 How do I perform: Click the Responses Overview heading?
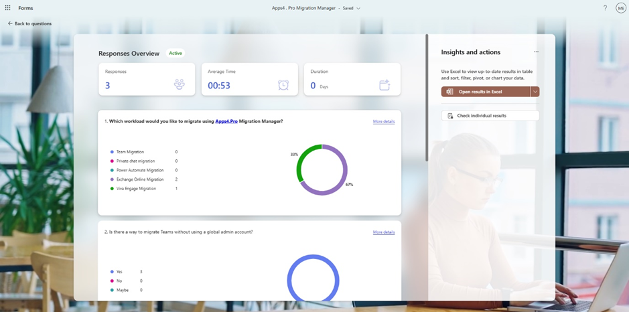pyautogui.click(x=129, y=54)
